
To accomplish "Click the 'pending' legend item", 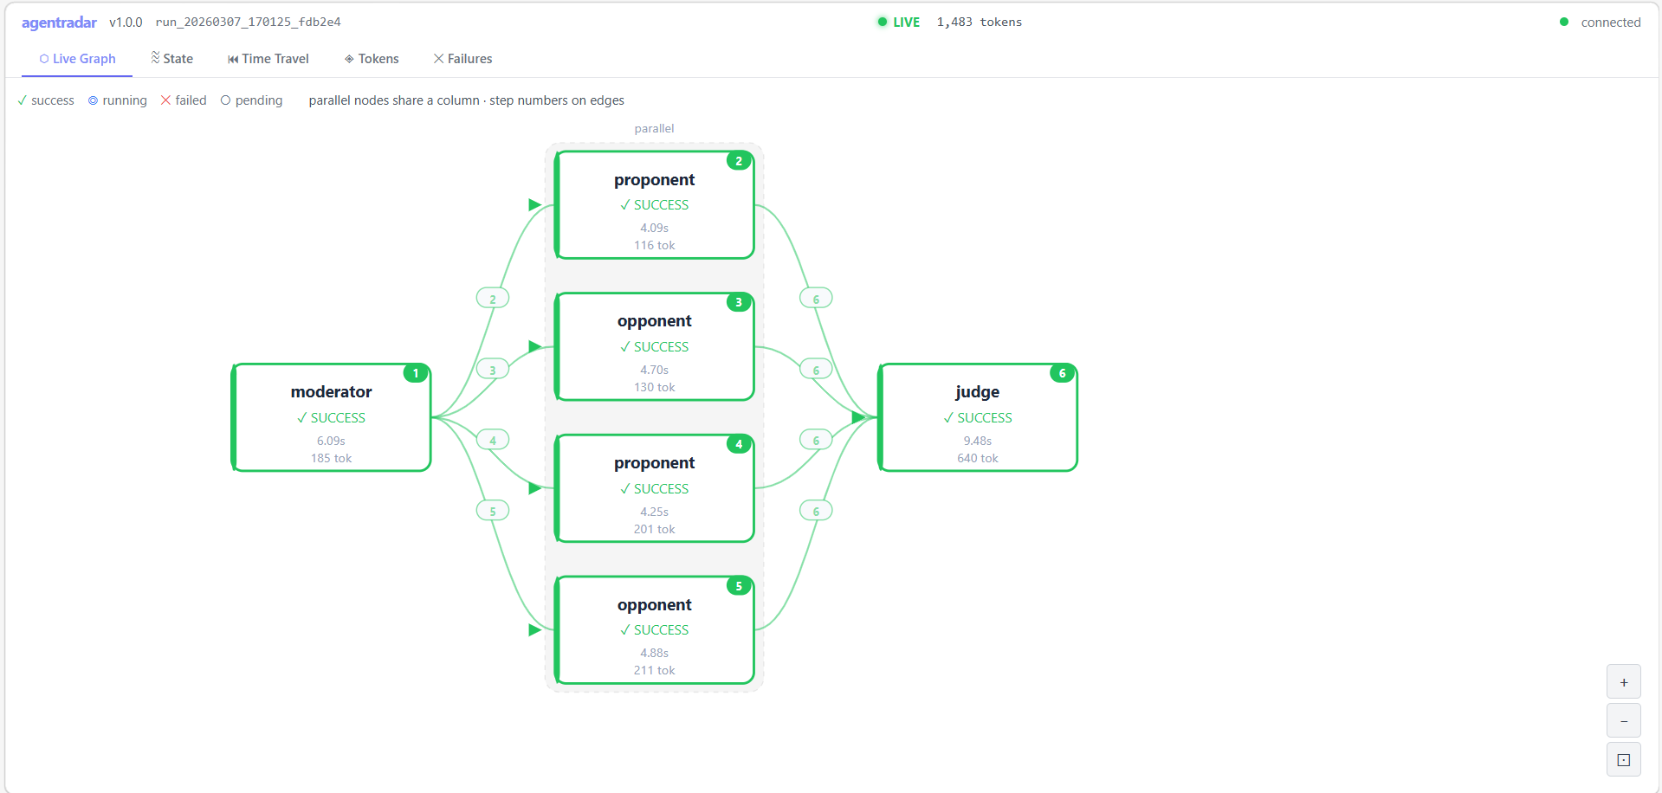I will [252, 100].
